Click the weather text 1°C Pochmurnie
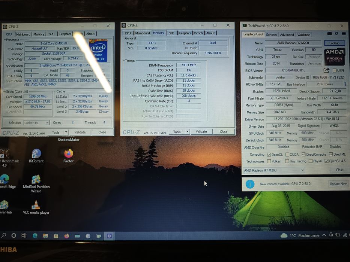The width and height of the screenshot is (350, 262). pos(305,235)
